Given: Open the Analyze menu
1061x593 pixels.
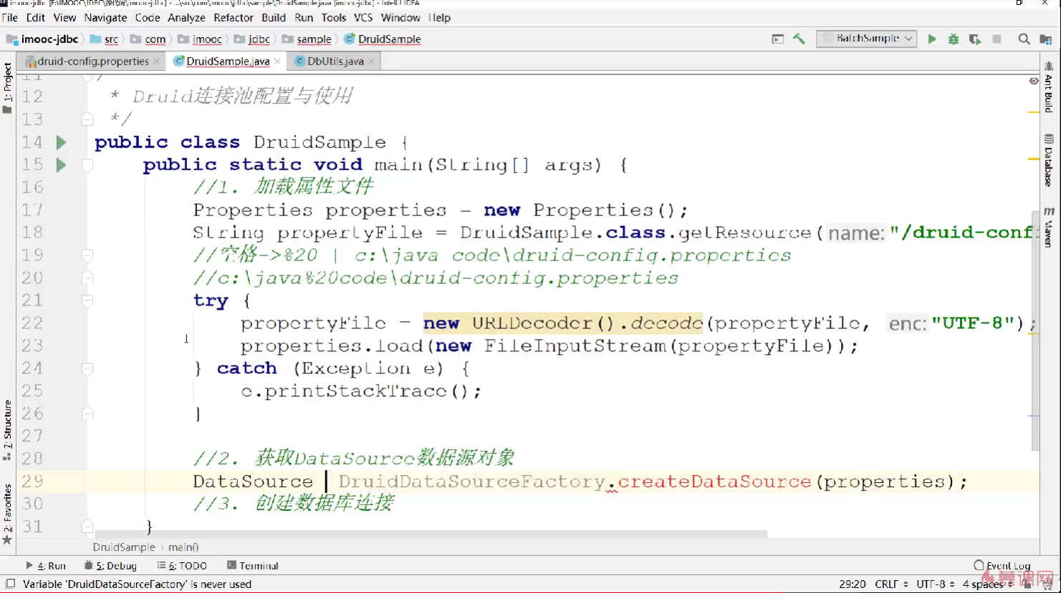Looking at the screenshot, I should point(187,17).
